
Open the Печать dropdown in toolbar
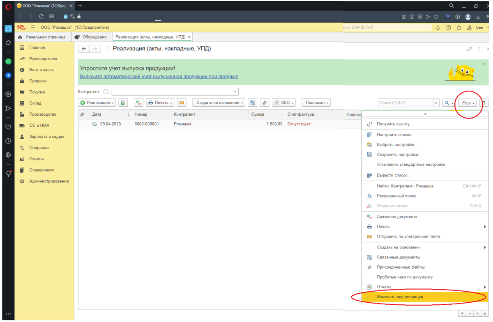click(160, 103)
